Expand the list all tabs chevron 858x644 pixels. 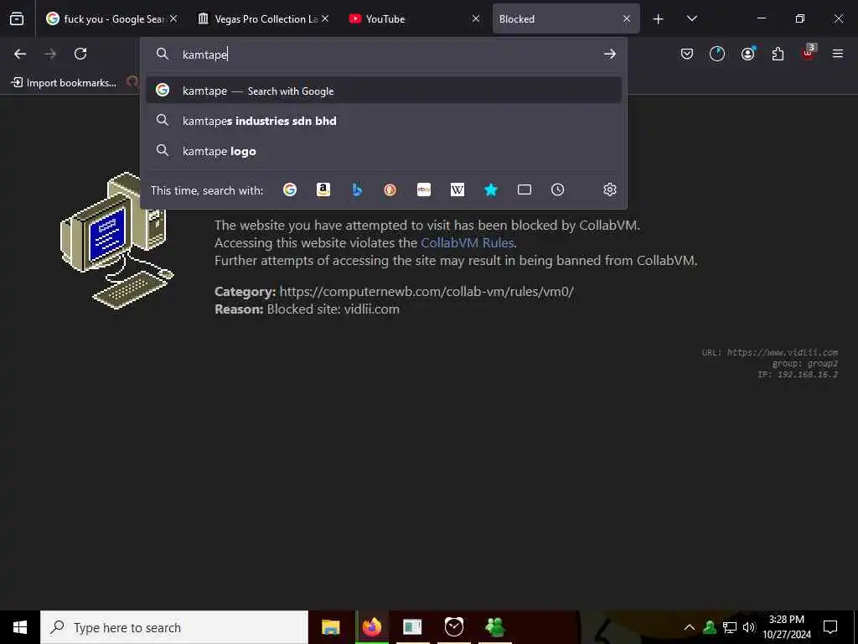pyautogui.click(x=691, y=18)
